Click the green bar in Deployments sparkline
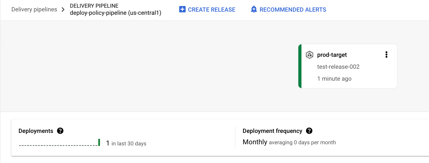 (x=99, y=143)
